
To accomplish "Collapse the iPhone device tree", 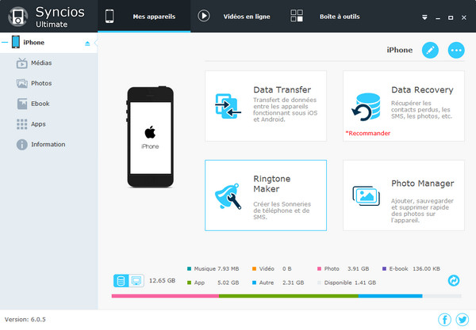I will click(5, 43).
